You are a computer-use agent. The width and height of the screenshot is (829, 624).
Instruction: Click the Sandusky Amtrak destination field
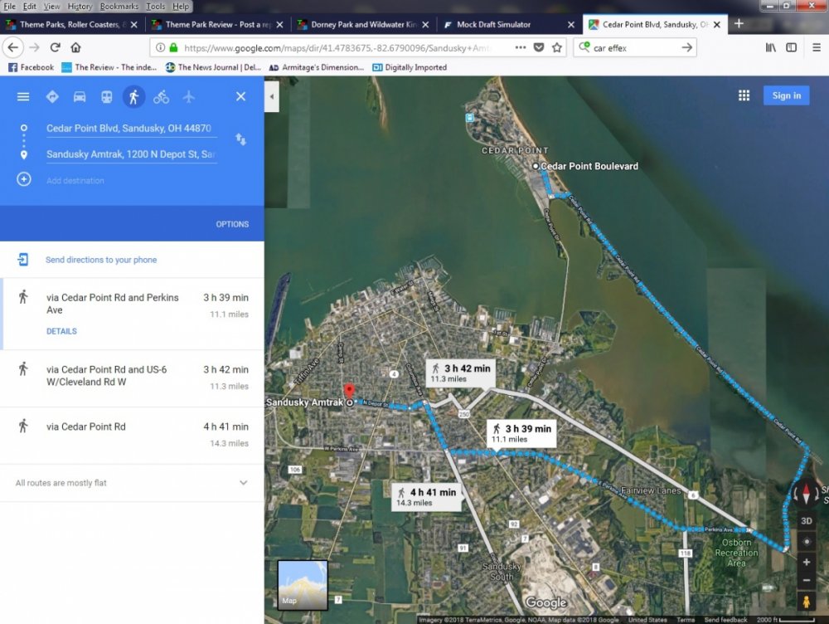pos(131,154)
